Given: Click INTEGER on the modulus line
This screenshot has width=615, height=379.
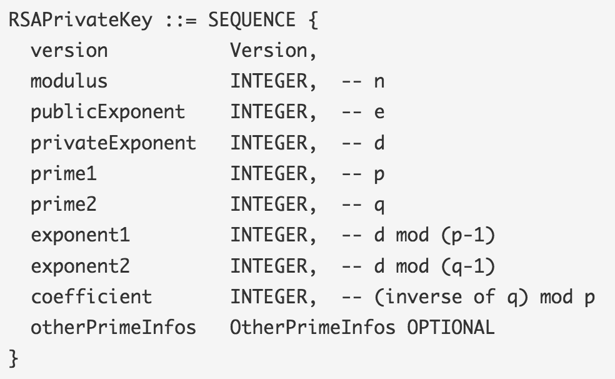Looking at the screenshot, I should (x=270, y=81).
